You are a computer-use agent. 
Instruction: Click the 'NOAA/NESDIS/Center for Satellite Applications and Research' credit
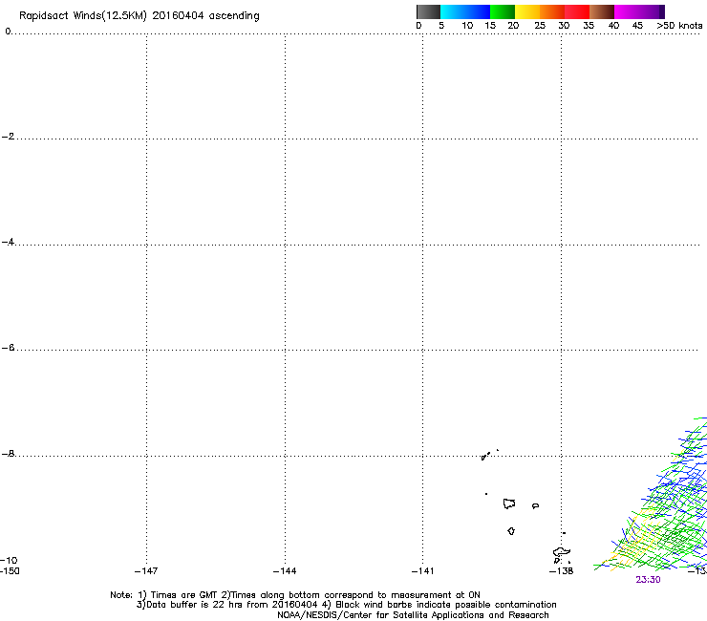[413, 615]
